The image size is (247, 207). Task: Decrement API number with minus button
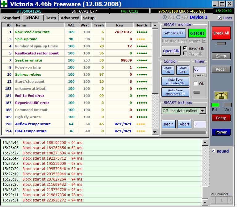click(214, 200)
